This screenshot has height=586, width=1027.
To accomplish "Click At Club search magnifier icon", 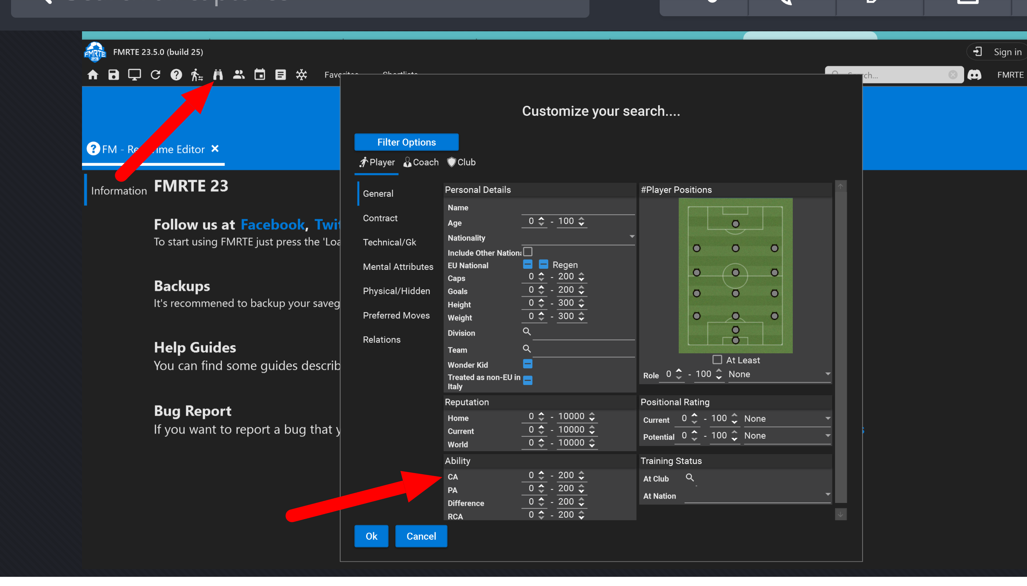I will click(690, 478).
